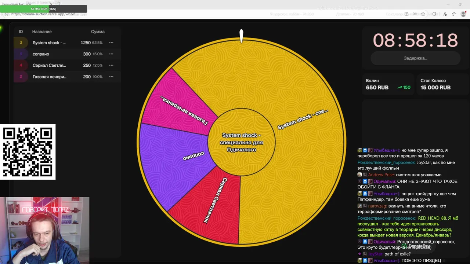Click the 62.5% share for System shock

click(x=97, y=43)
